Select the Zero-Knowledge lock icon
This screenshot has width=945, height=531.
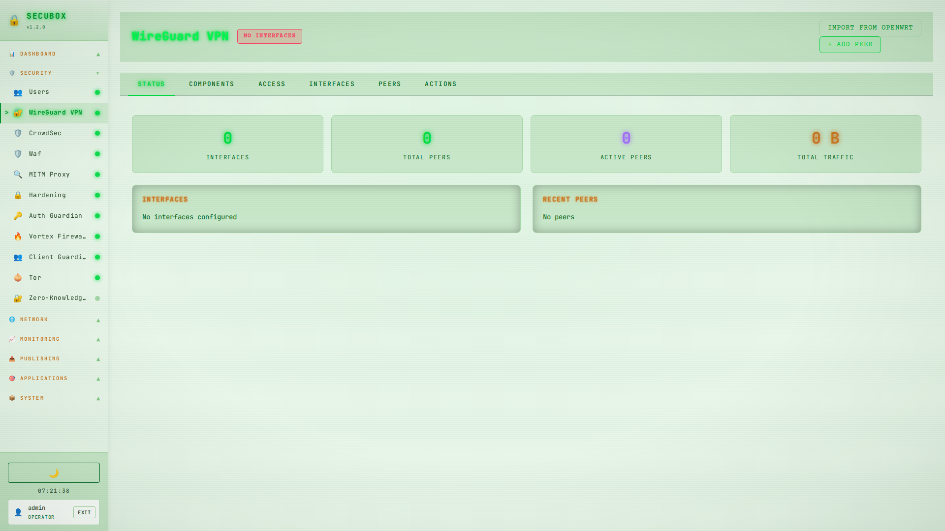[18, 298]
